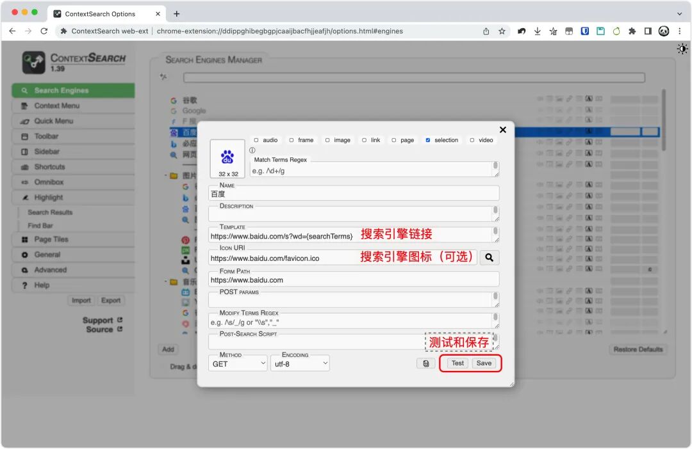Image resolution: width=692 pixels, height=449 pixels.
Task: Open the Quick Menu section
Action: point(73,121)
